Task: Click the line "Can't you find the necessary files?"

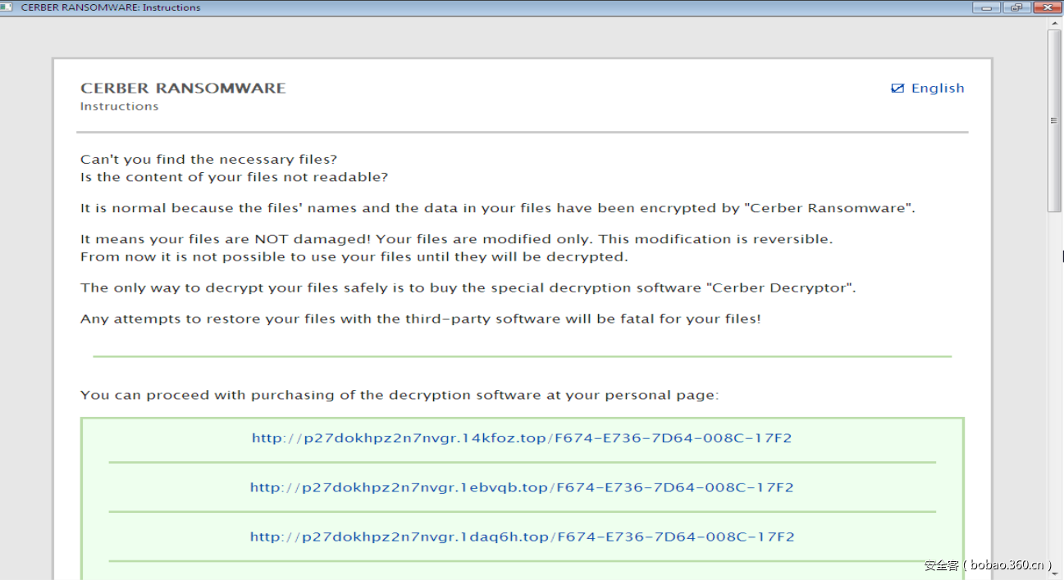Action: click(x=208, y=160)
